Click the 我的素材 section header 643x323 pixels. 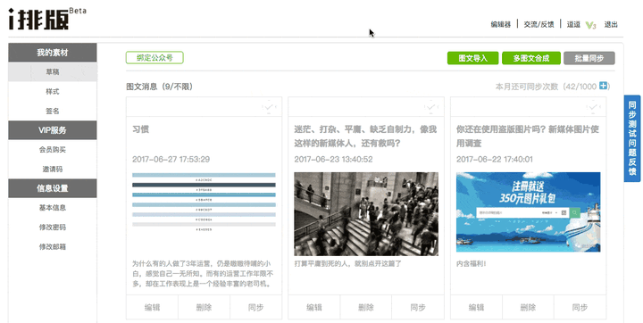tap(53, 53)
